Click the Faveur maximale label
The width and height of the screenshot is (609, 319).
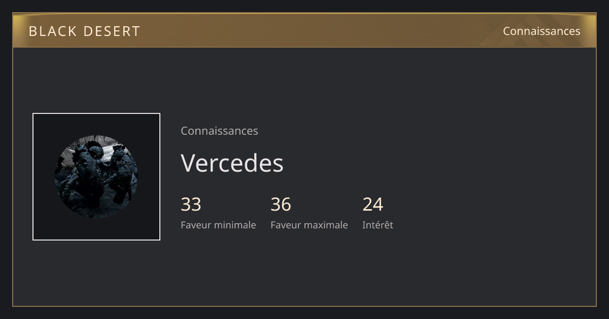(x=309, y=225)
